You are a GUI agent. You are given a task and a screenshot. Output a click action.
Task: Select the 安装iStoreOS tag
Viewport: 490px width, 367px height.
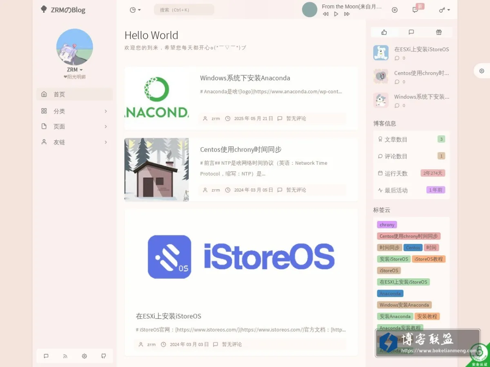[394, 259]
